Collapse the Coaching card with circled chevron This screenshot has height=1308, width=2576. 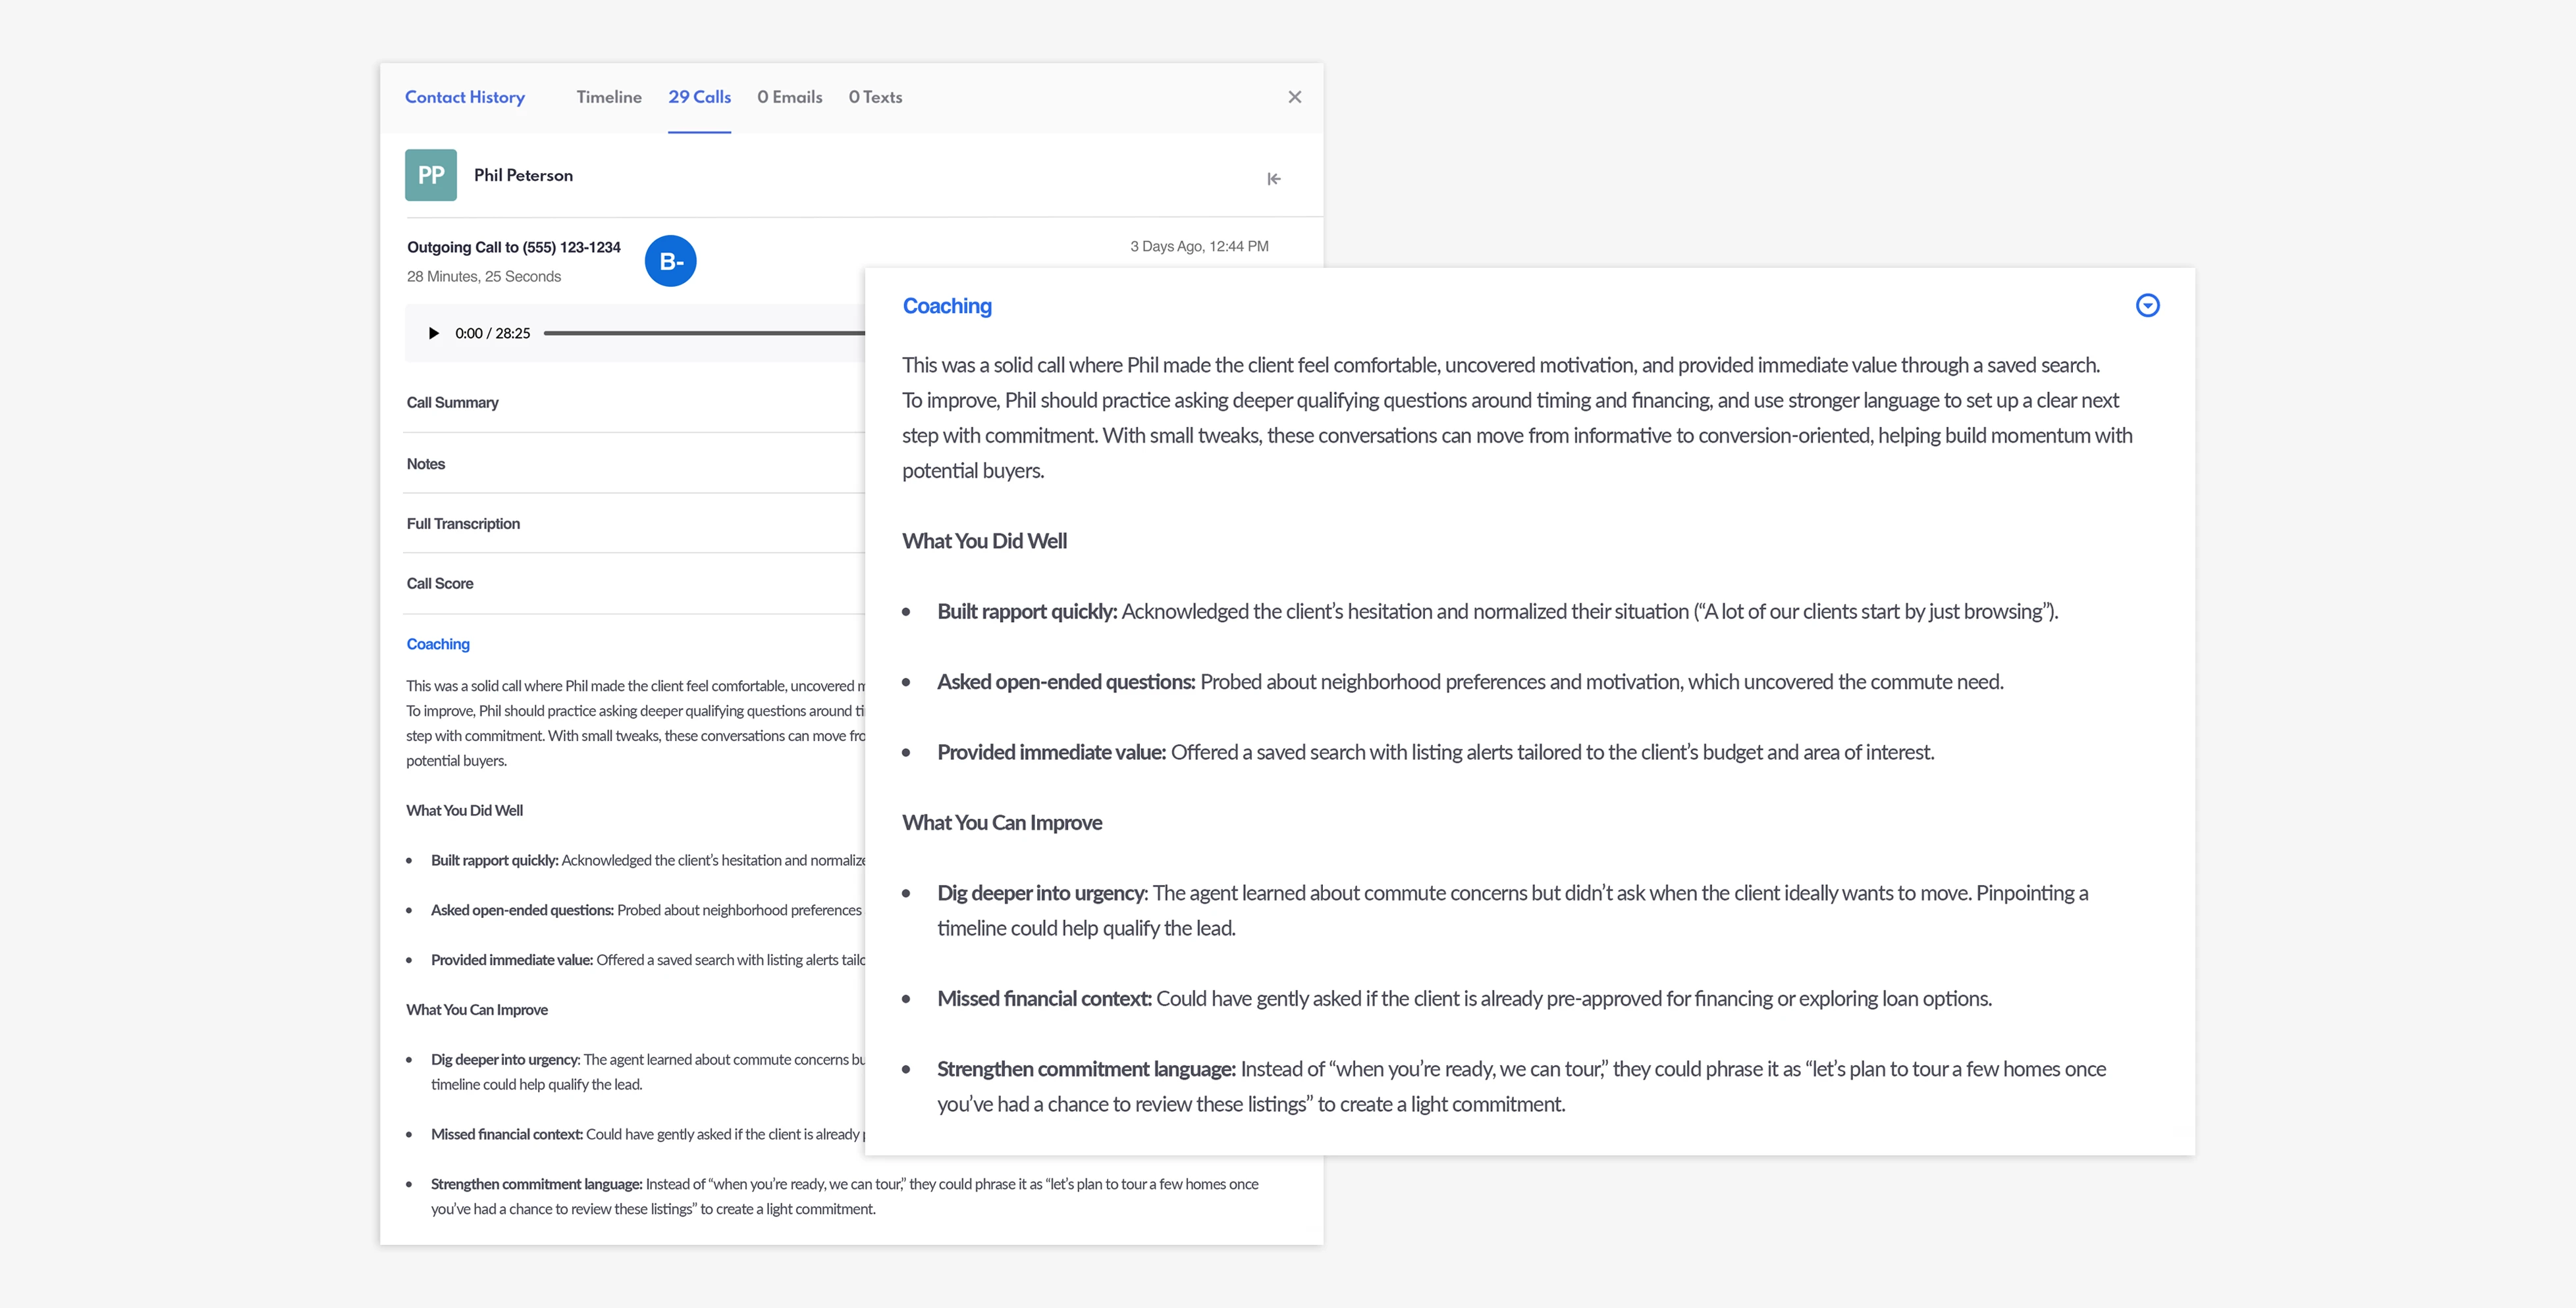(2147, 306)
